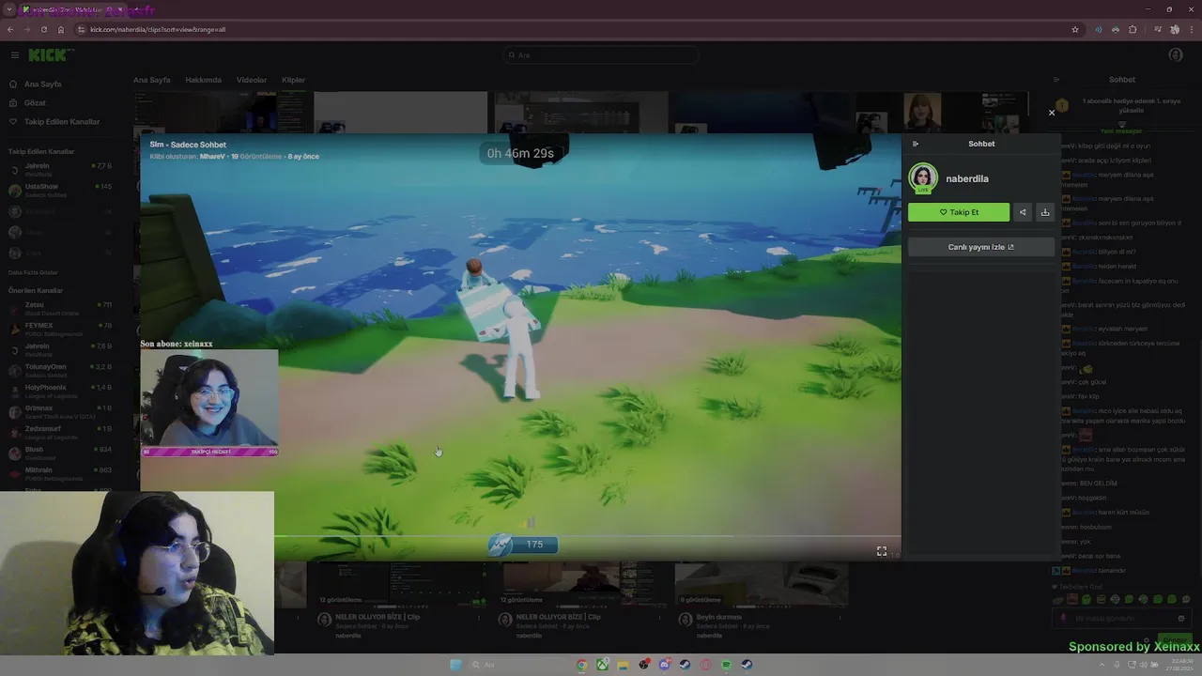Share the clip with the share icon
Viewport: 1202px width, 676px height.
coord(1023,212)
